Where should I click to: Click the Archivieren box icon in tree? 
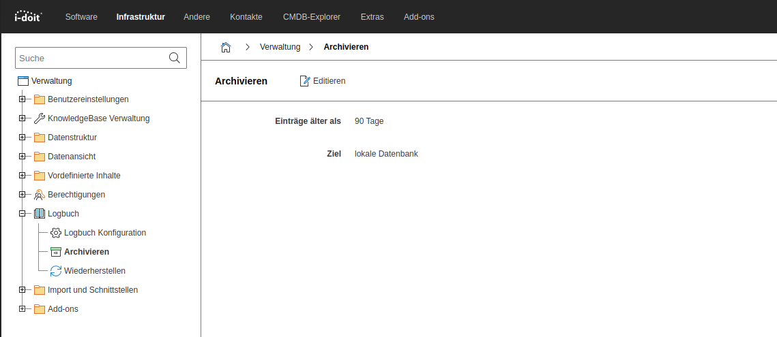56,252
